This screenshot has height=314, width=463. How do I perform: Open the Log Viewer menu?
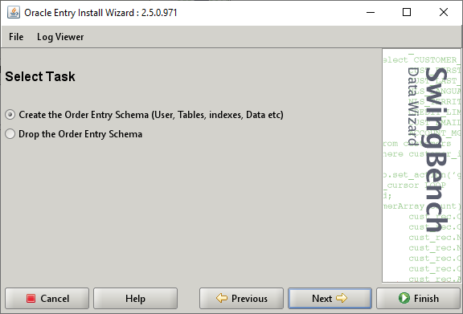point(60,37)
